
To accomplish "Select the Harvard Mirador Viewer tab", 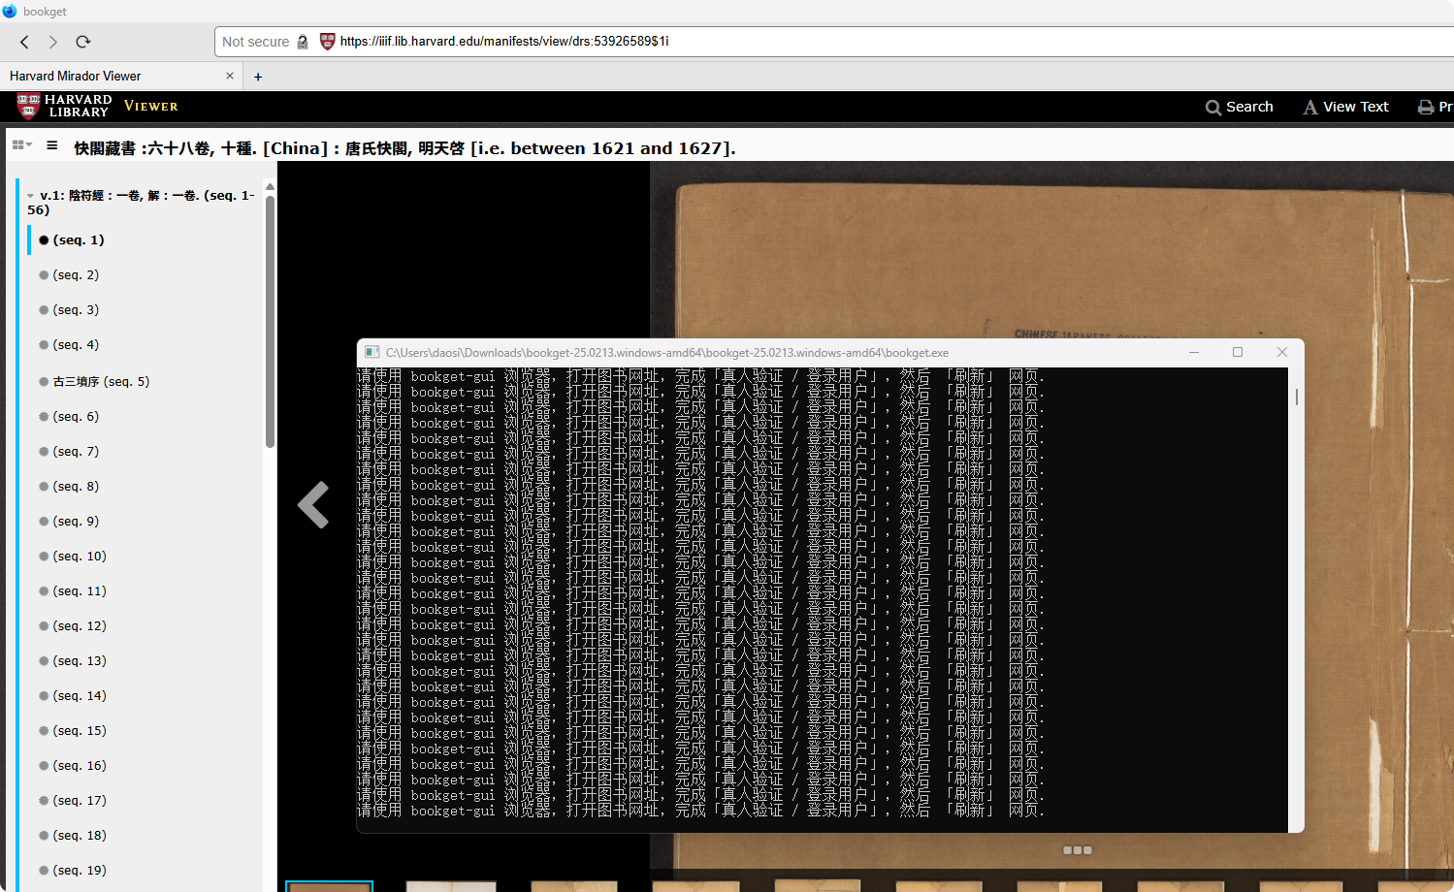I will click(107, 76).
